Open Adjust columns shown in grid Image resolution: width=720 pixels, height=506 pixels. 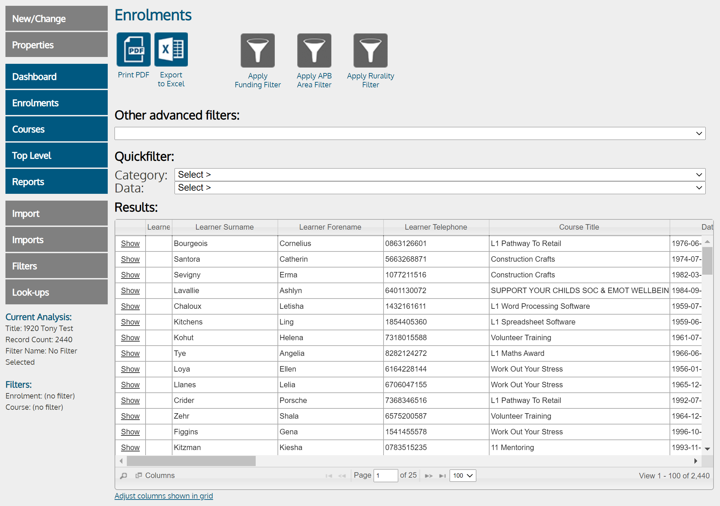[x=164, y=496]
